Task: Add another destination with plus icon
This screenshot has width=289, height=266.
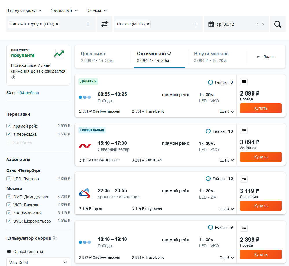Action: 195,24
